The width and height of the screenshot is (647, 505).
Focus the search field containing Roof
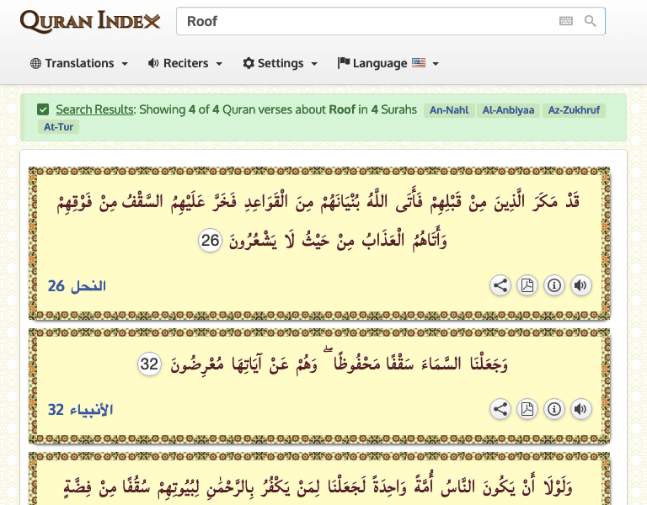point(362,21)
